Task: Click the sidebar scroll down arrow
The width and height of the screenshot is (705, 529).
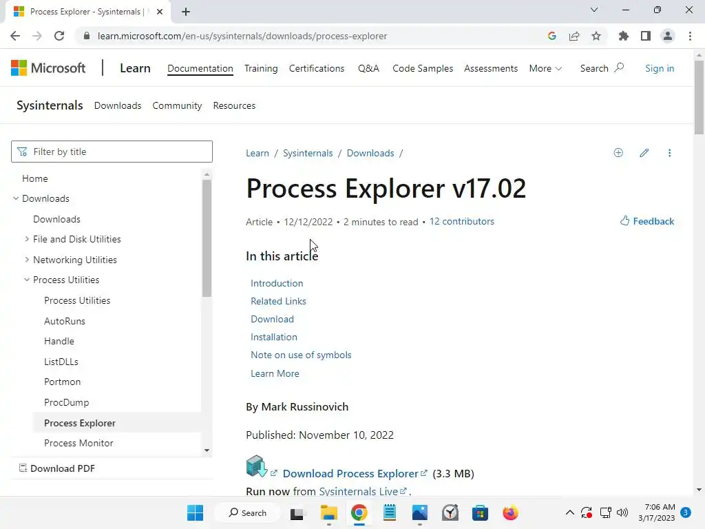Action: point(207,450)
